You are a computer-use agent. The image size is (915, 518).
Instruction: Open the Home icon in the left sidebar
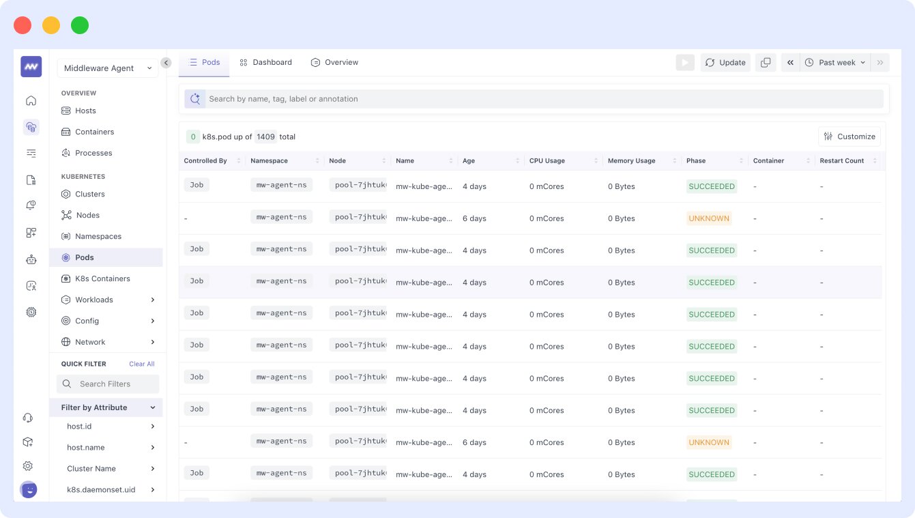[x=31, y=100]
